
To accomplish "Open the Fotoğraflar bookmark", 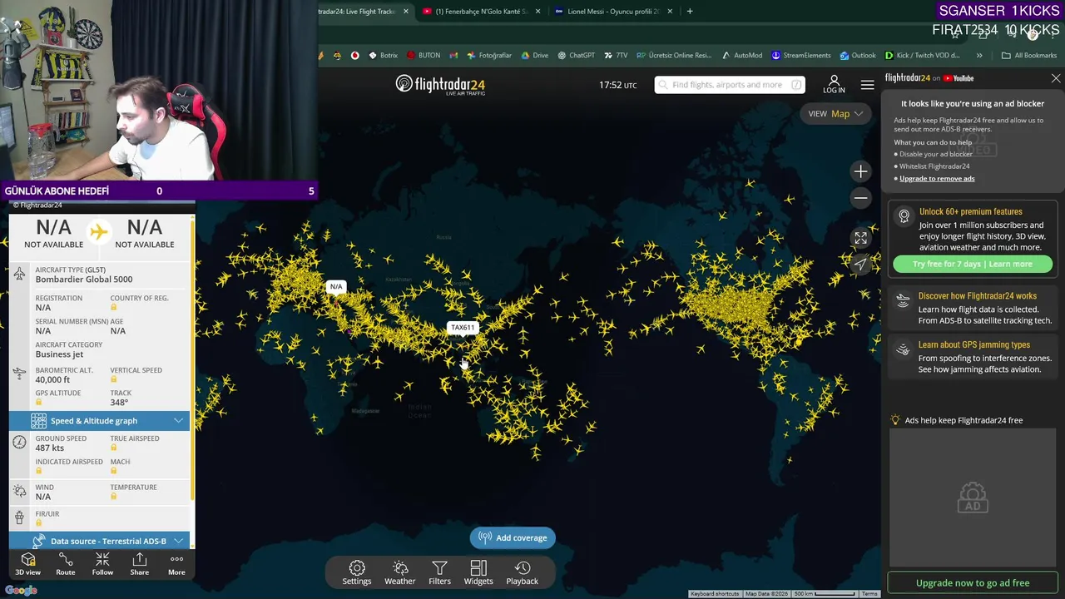I will pyautogui.click(x=488, y=56).
